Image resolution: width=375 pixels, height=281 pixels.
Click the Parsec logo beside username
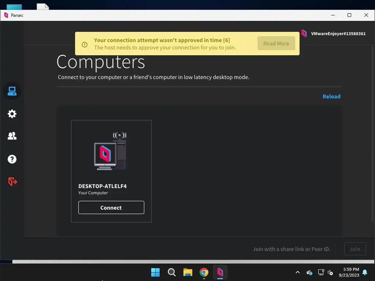[x=304, y=33]
